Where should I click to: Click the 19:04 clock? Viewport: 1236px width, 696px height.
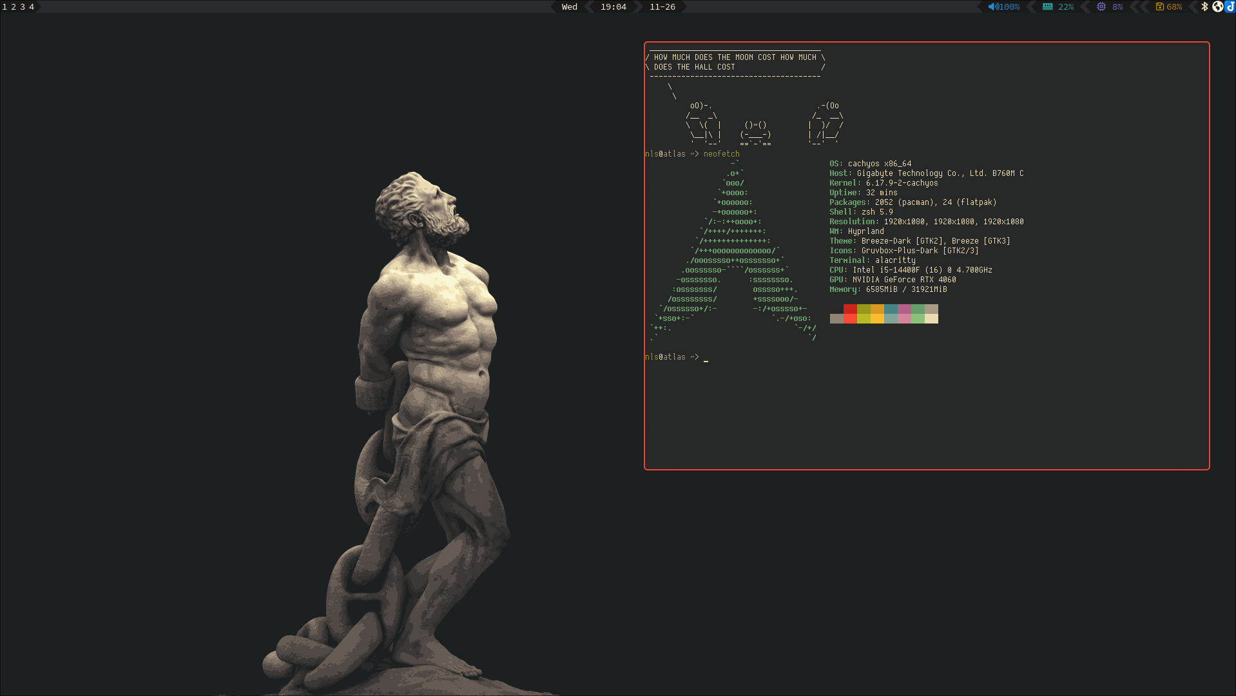coord(613,7)
